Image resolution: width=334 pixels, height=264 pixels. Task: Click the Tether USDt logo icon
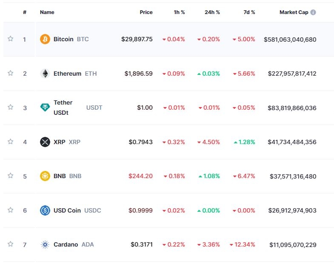[45, 108]
